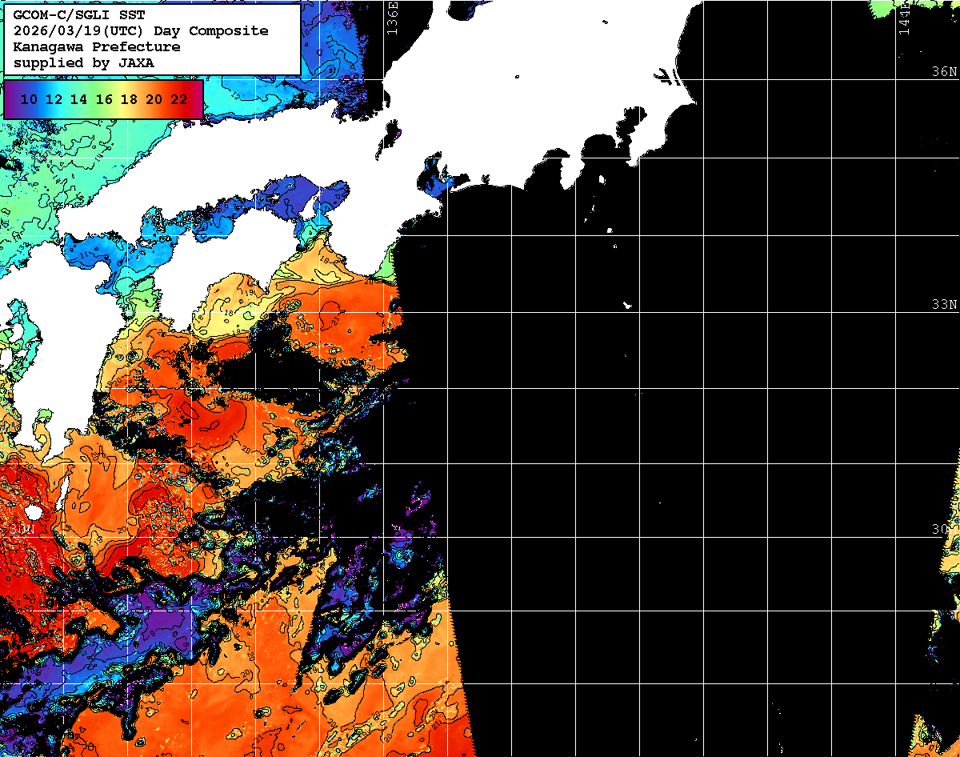This screenshot has width=960, height=757.
Task: Click the 33N latitude label at right edge
Action: point(944,305)
